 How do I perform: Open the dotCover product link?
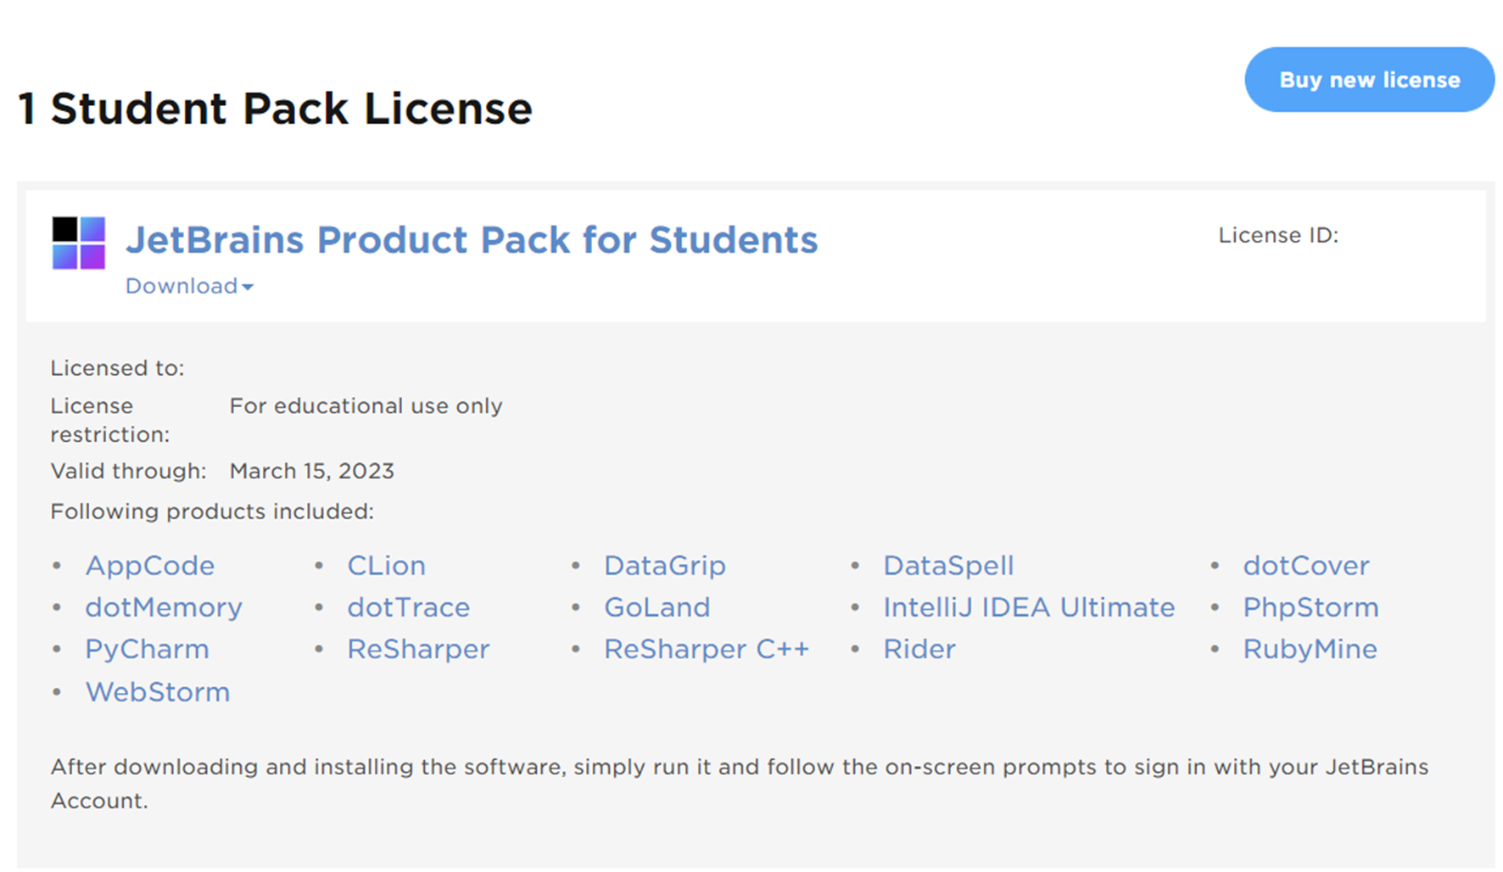[x=1306, y=566]
